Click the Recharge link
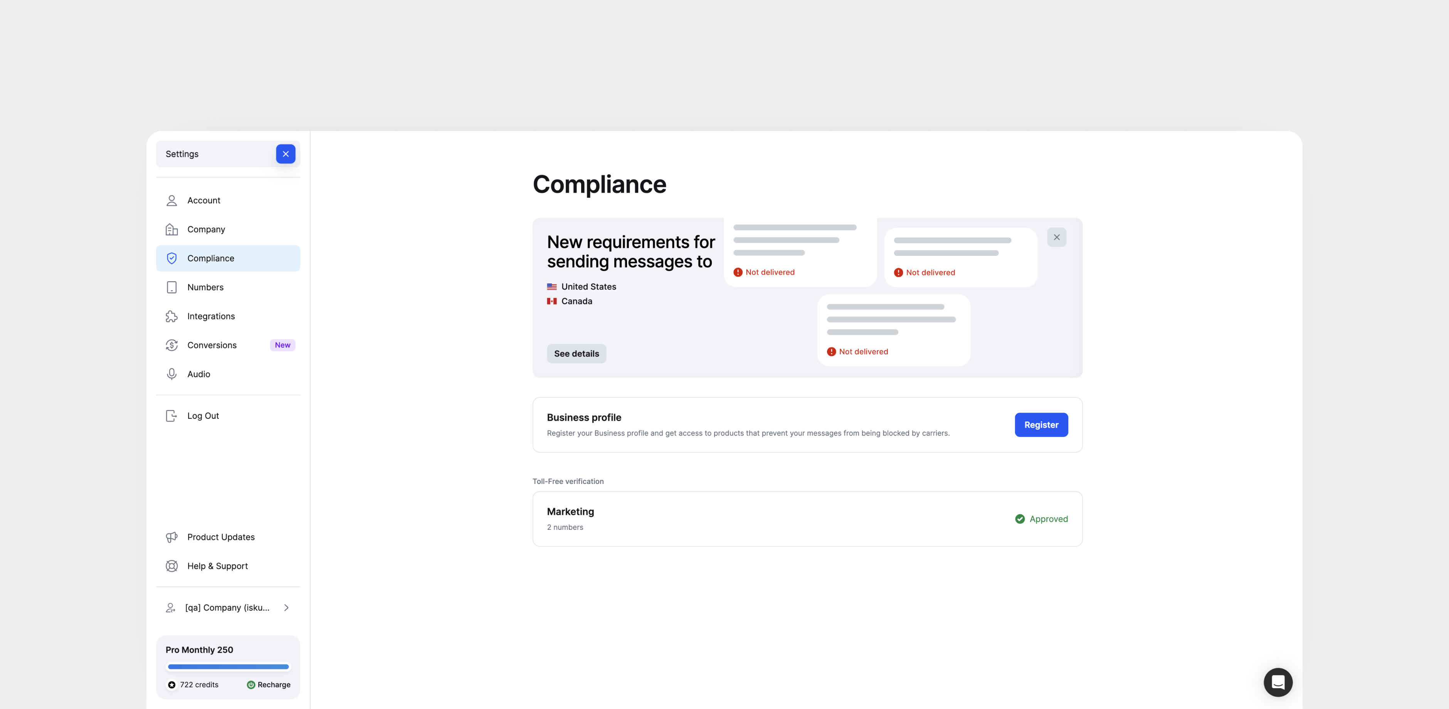 pyautogui.click(x=274, y=685)
